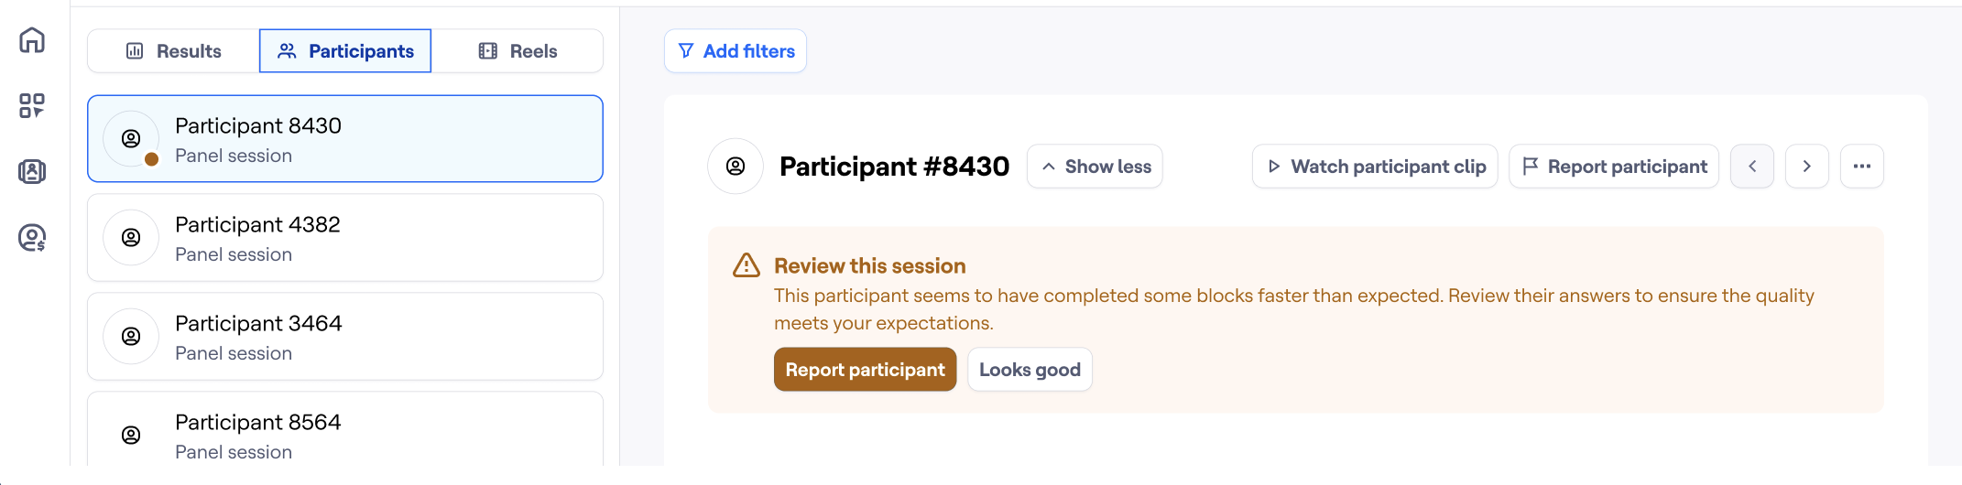
Task: Open the projects grid icon in sidebar
Action: (32, 106)
